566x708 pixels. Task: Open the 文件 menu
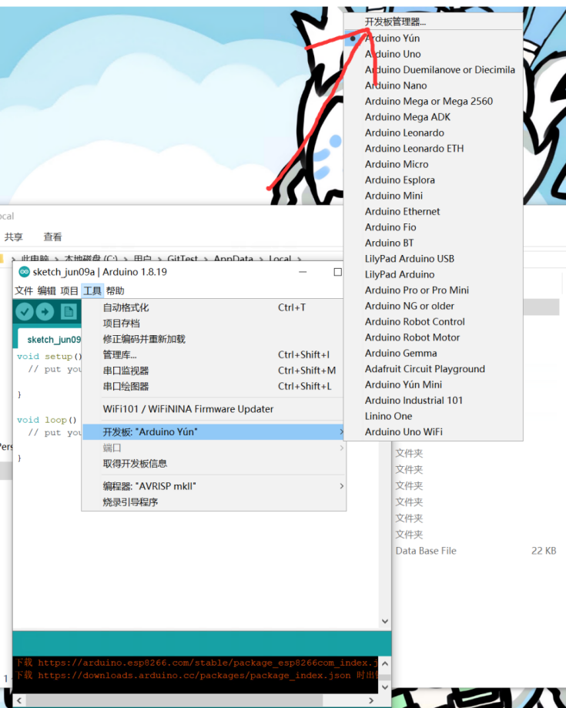point(24,290)
